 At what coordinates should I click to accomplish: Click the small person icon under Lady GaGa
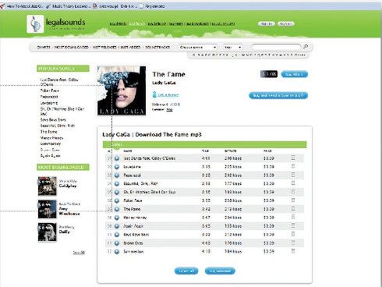point(154,94)
